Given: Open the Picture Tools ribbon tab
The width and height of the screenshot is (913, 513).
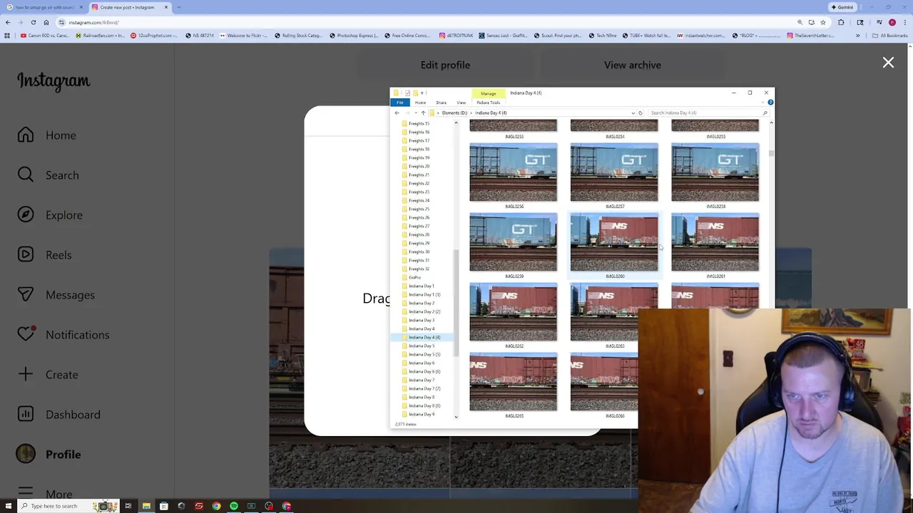Looking at the screenshot, I should coord(489,103).
